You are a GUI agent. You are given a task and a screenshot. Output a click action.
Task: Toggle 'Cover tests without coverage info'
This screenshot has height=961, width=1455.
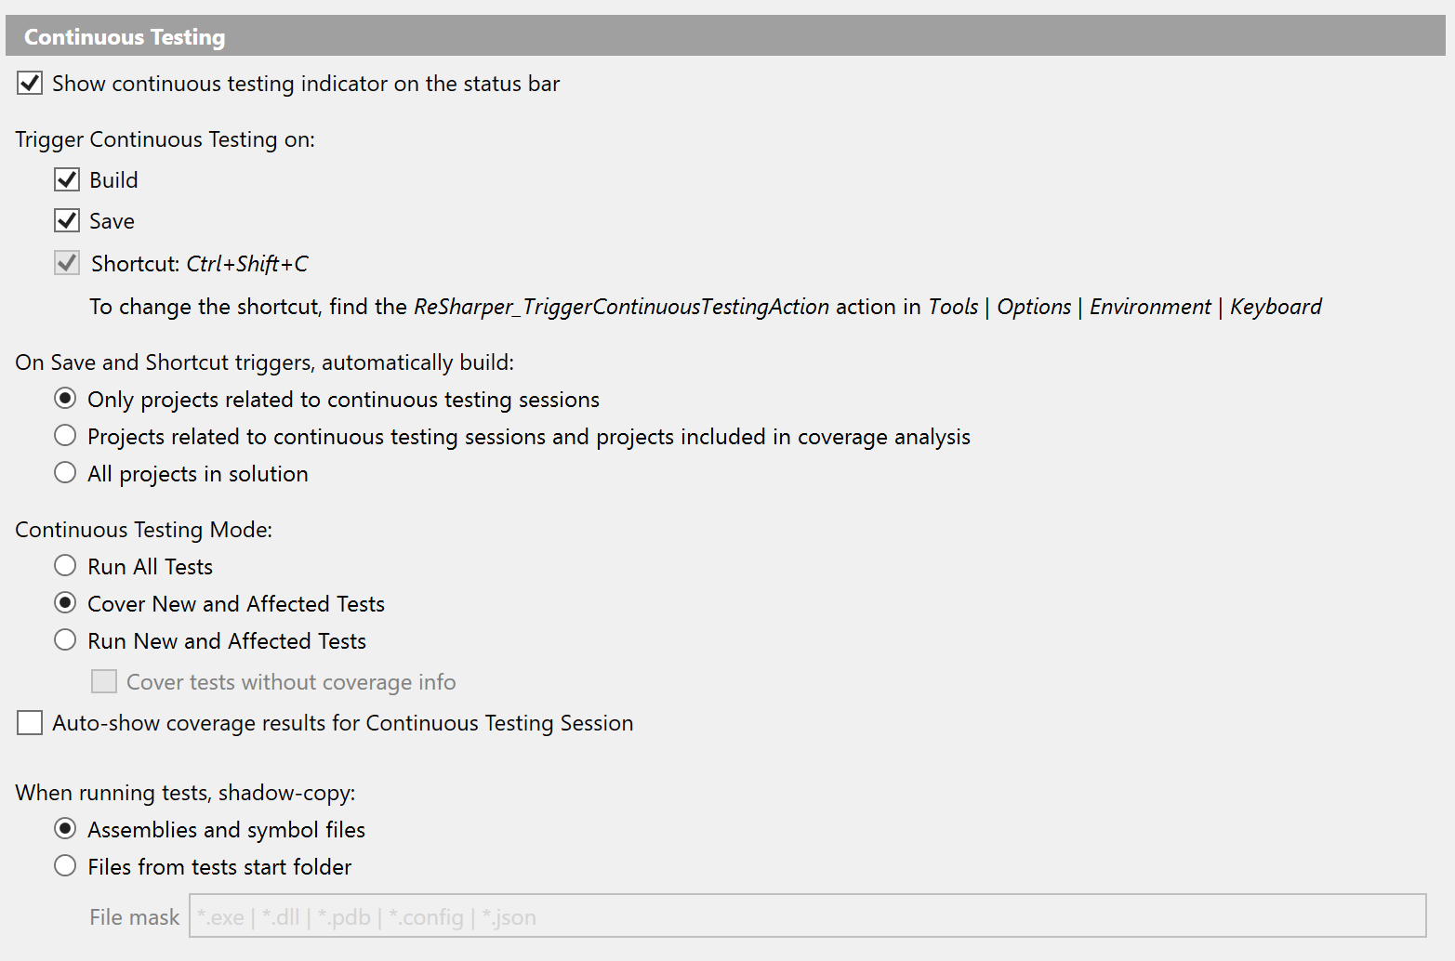point(103,681)
